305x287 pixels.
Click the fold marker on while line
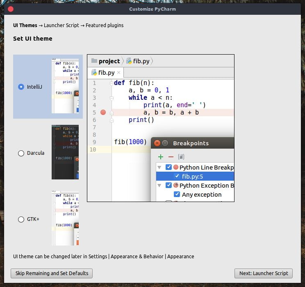[112, 98]
